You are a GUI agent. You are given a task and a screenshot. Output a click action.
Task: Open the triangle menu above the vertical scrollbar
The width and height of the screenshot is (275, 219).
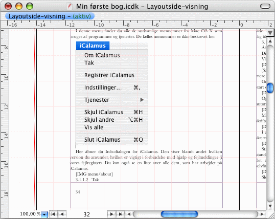point(270,33)
